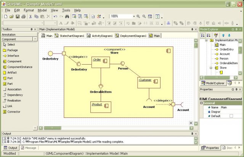Viewport: 244px width, 157px height.
Task: Pick the Interface tool from Toolbox
Action: (13, 56)
